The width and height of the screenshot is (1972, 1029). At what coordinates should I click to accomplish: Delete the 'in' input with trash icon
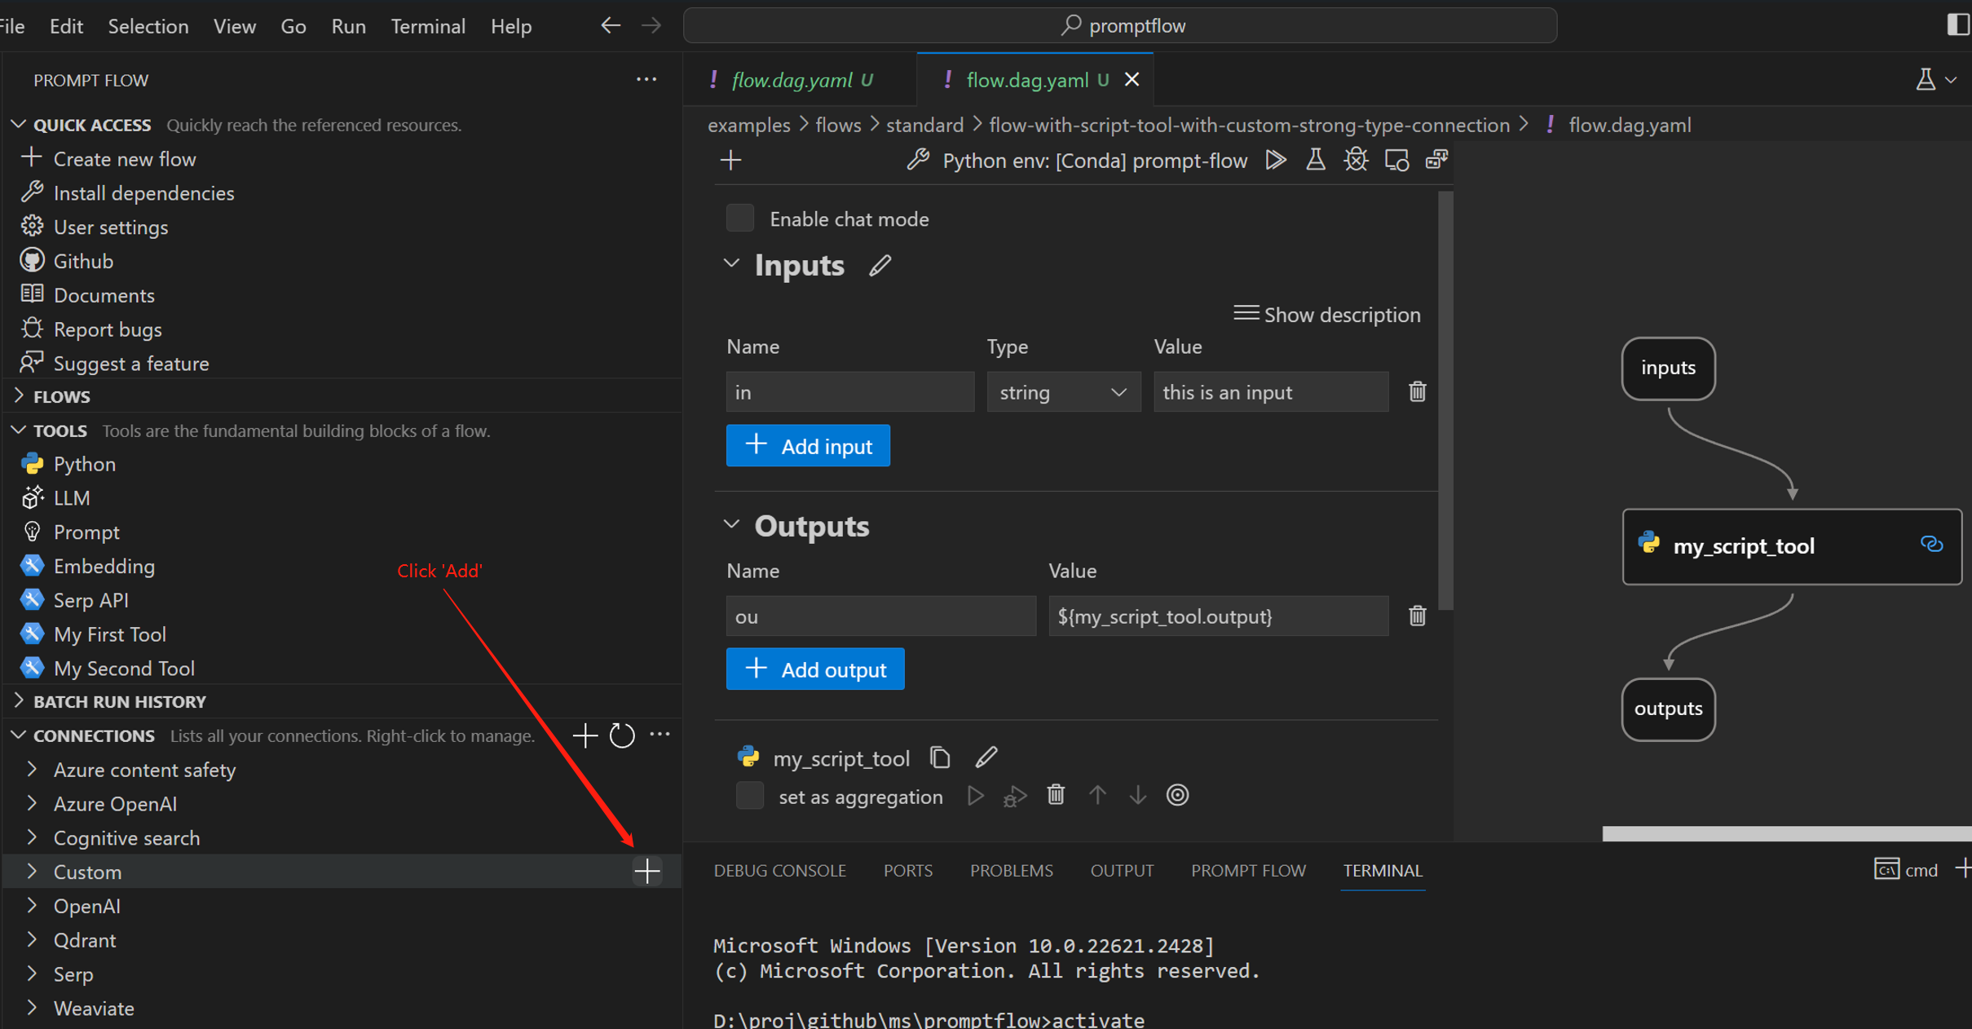coord(1417,392)
